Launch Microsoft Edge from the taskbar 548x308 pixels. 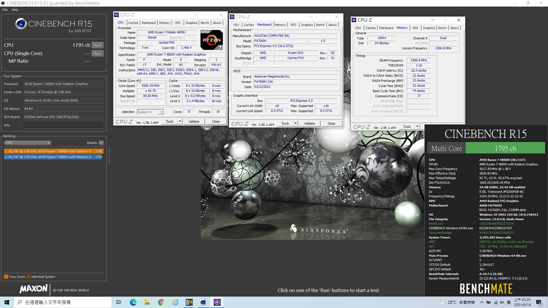pos(133,302)
